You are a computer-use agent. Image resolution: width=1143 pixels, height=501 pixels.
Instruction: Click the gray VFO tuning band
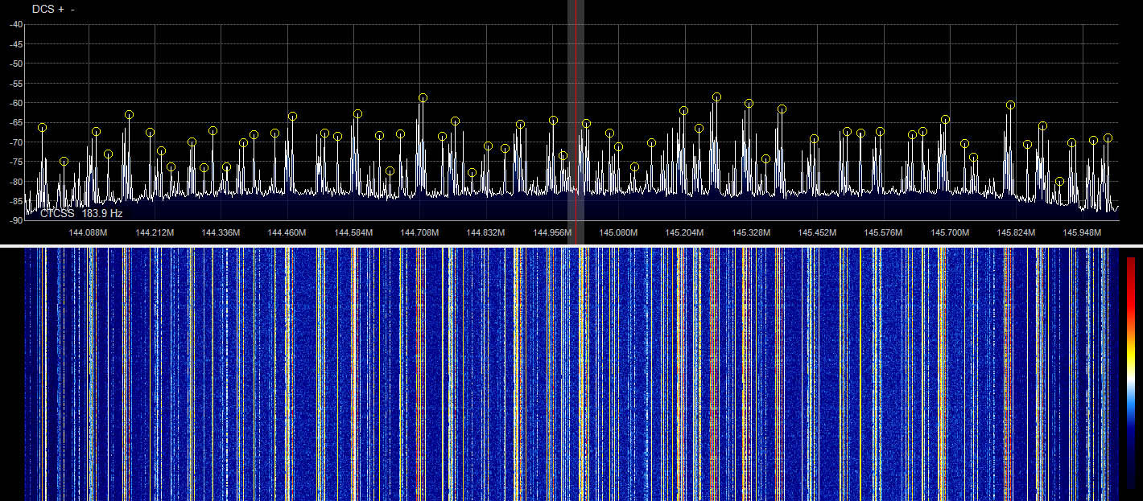[x=576, y=121]
